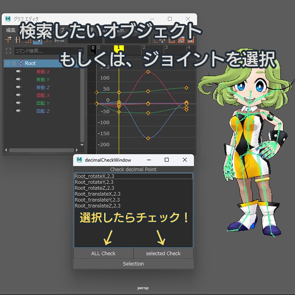
Task: Minimize the decimalCheckWindow
Action: coord(149,160)
